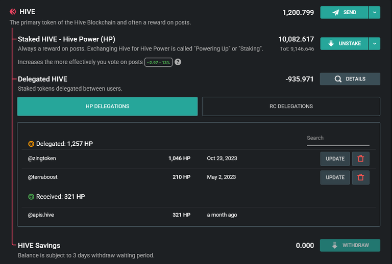This screenshot has height=264, width=392.
Task: Click the Hive Power value 10,082.617
Action: (296, 39)
